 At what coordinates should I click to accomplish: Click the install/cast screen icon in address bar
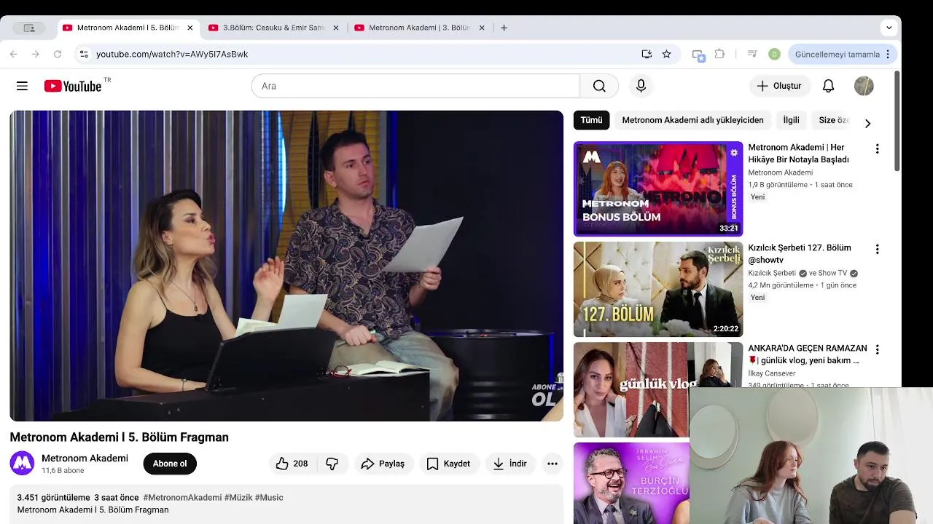[647, 54]
